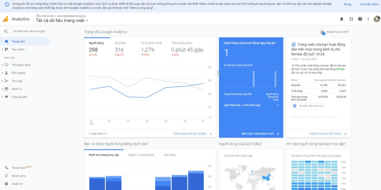Click the Google Analytics logo icon
The image size is (381, 190).
click(5, 19)
